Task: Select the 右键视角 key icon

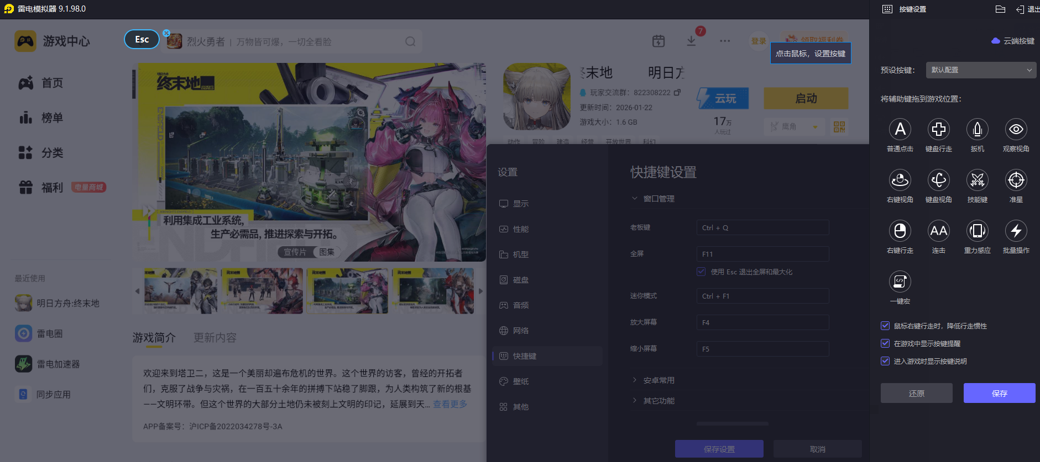Action: click(x=900, y=180)
